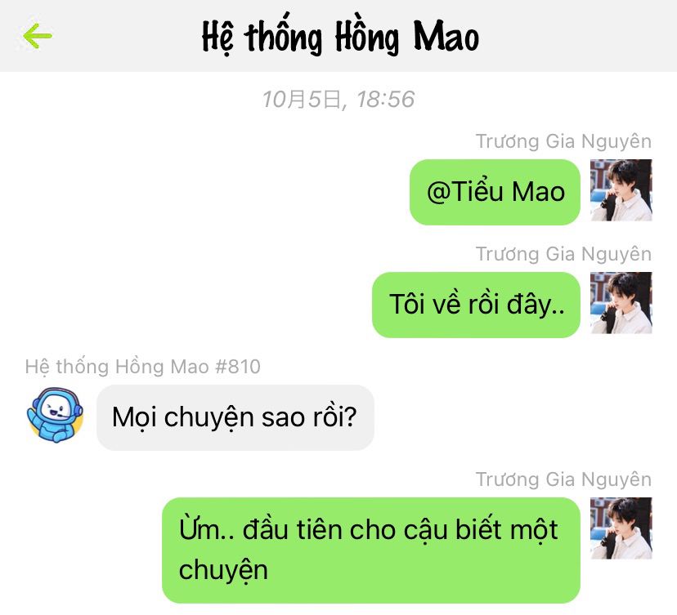Tap the robot avatar of Hệ thống Hồng Mao
The height and width of the screenshot is (615, 677).
point(55,415)
